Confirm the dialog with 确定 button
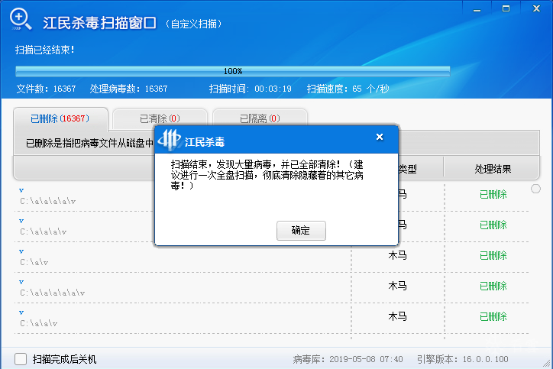The height and width of the screenshot is (369, 553). point(301,231)
